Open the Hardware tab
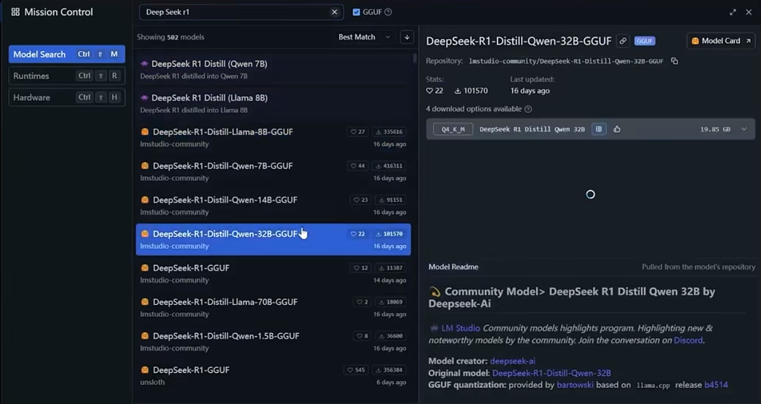 tap(66, 97)
